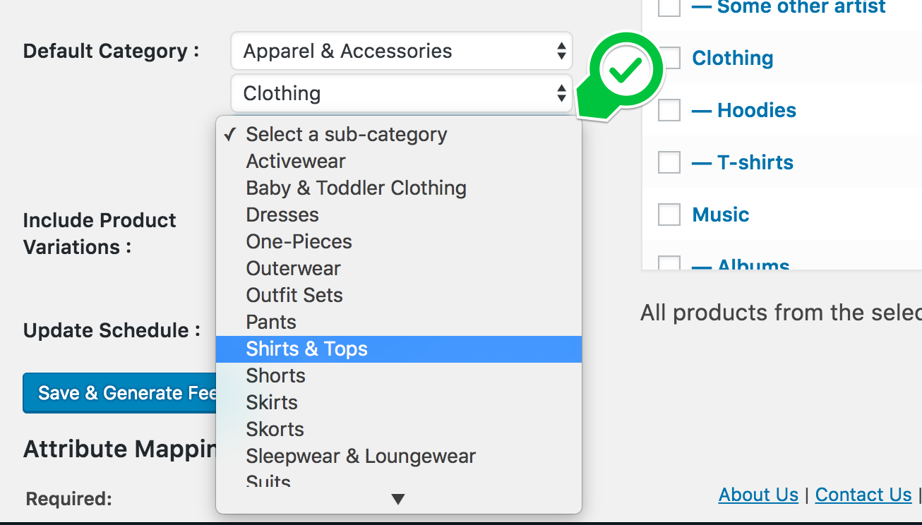922x525 pixels.
Task: Pick Baby & Toddler Clothing option
Action: pyautogui.click(x=356, y=188)
